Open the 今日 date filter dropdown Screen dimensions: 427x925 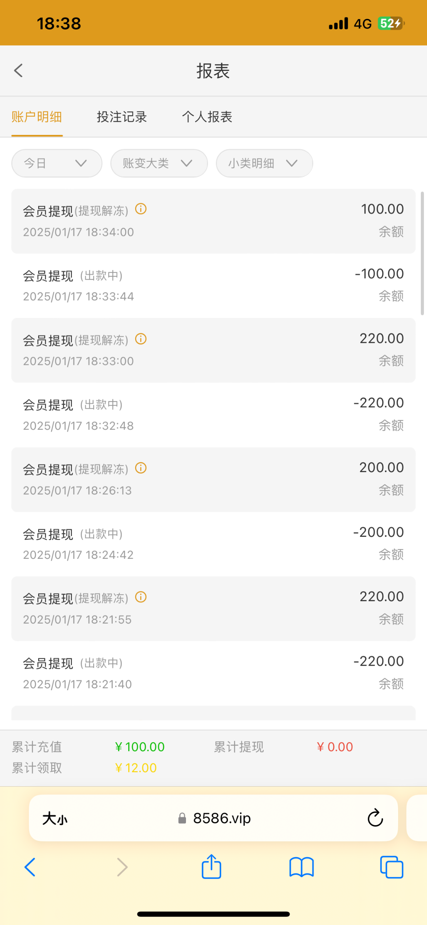[57, 163]
